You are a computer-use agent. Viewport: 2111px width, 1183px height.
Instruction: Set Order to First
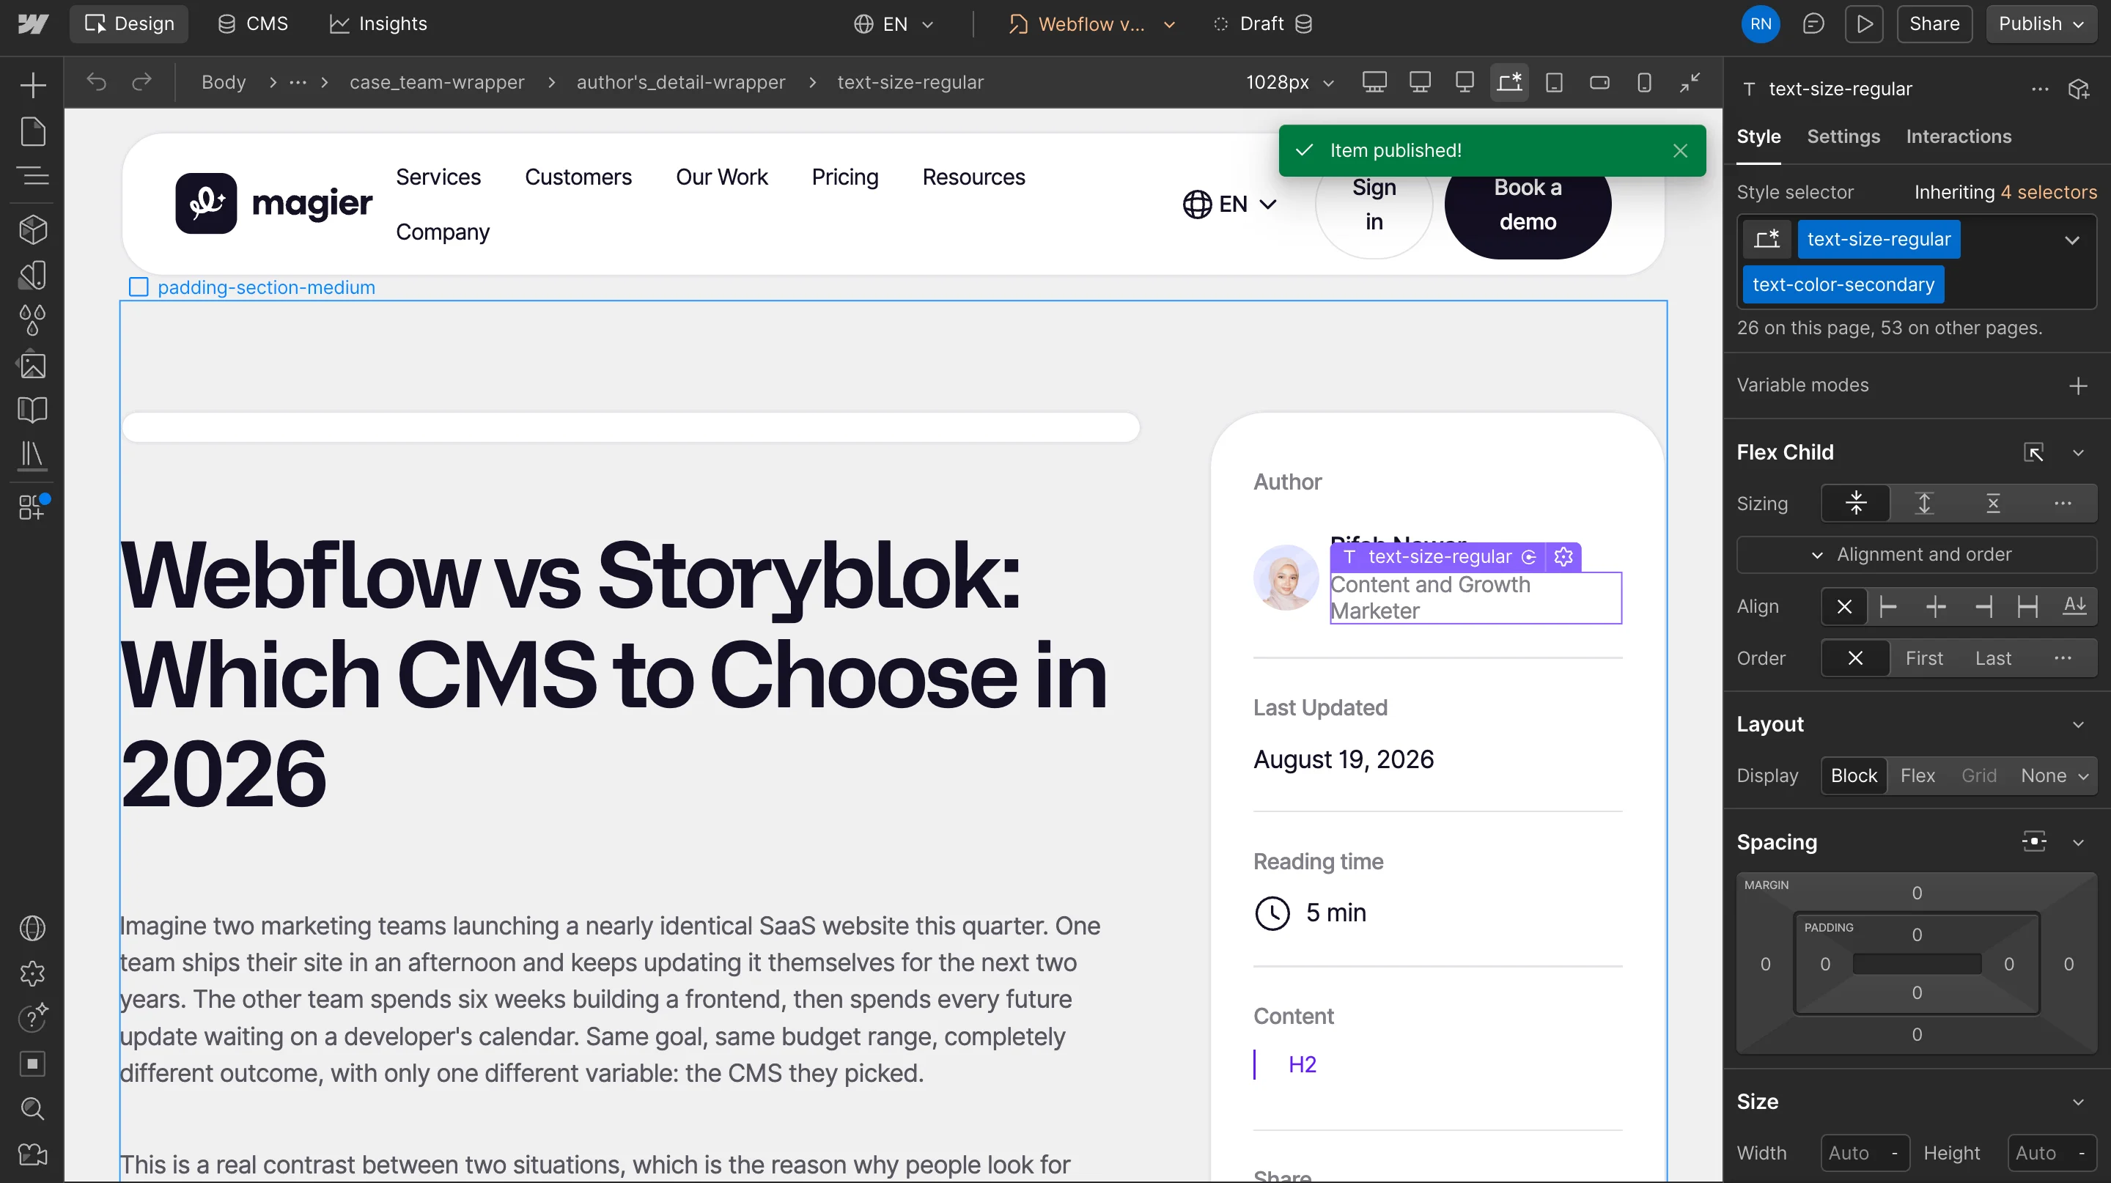(1923, 659)
